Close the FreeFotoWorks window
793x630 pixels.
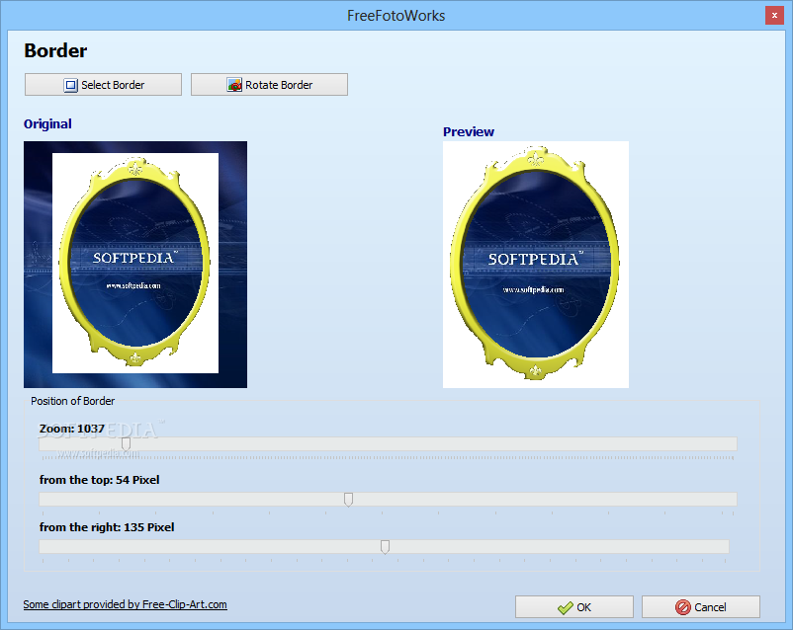[774, 15]
